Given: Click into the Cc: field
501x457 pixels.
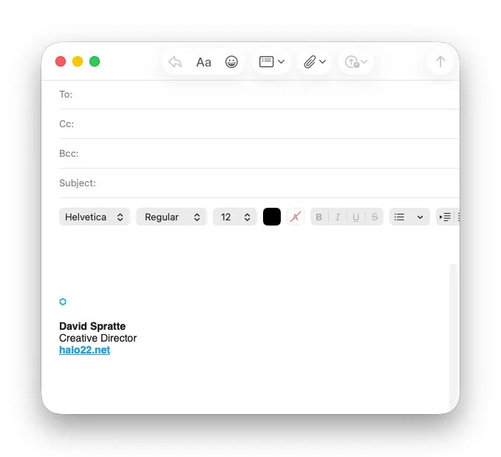Looking at the screenshot, I should click(259, 123).
